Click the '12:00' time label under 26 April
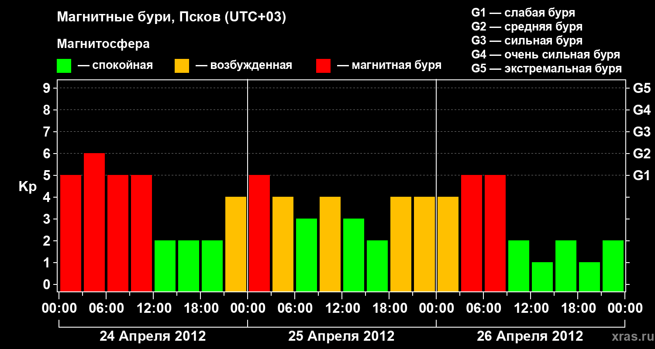The image size is (655, 349). pyautogui.click(x=531, y=308)
